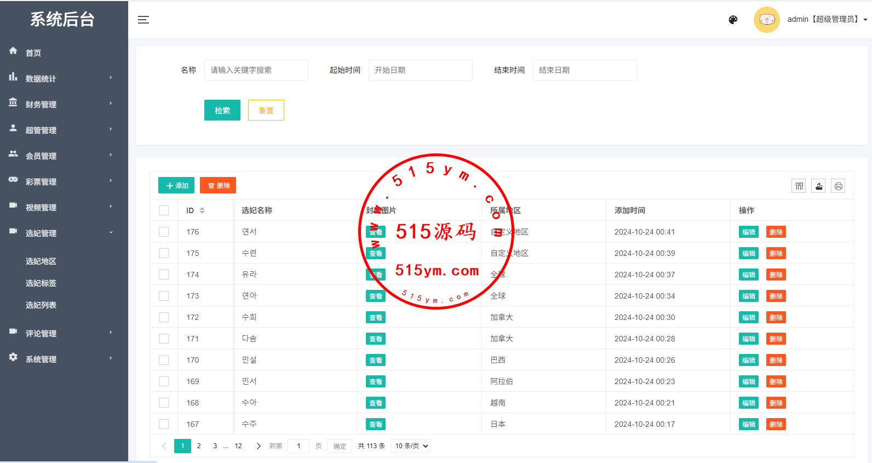This screenshot has height=463, width=872.
Task: Click the home icon in sidebar
Action: pos(13,51)
